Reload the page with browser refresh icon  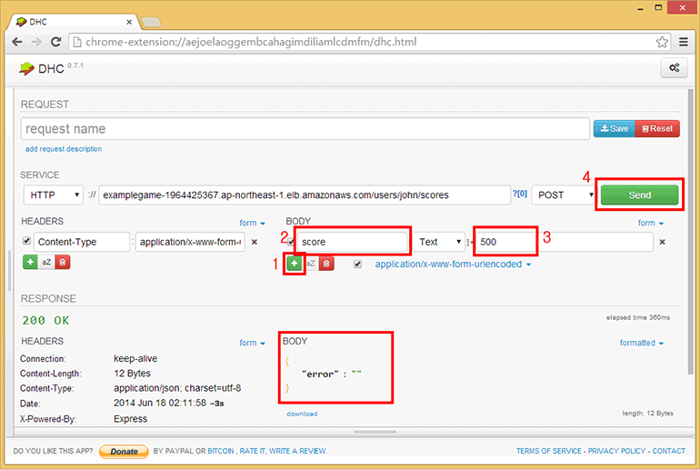point(56,42)
